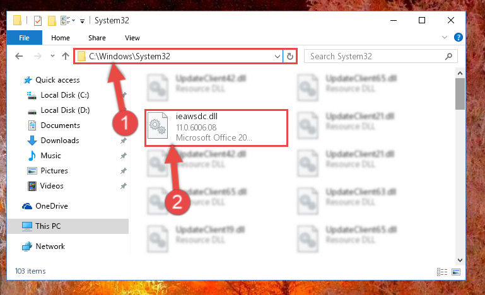485x295 pixels.
Task: Click the New folder icon in quick access toolbar
Action: pos(52,21)
